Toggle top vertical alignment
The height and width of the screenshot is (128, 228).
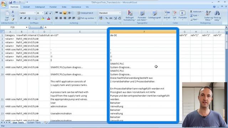pos(57,13)
